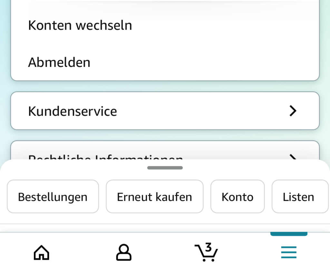
Task: Go to the Home tab icon
Action: click(42, 253)
